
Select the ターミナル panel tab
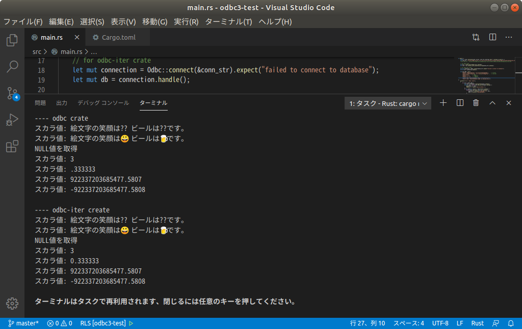[153, 103]
